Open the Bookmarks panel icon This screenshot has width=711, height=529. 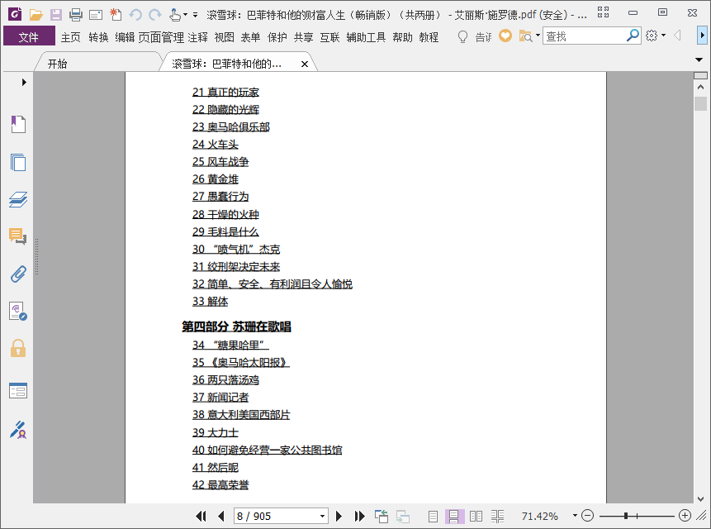pyautogui.click(x=18, y=124)
